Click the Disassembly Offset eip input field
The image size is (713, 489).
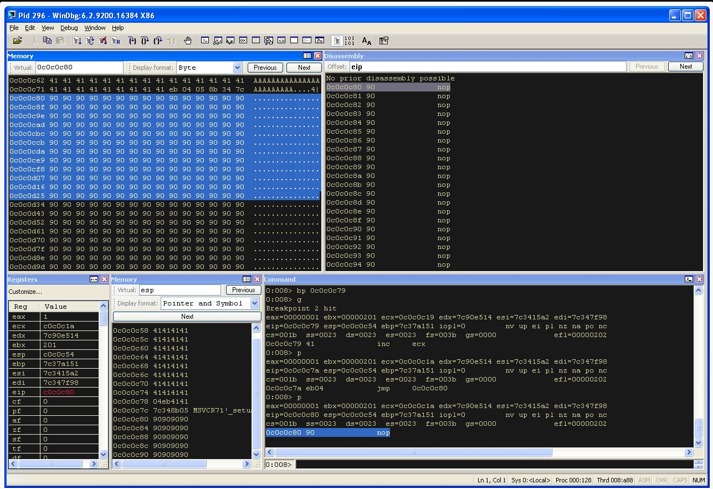click(488, 67)
